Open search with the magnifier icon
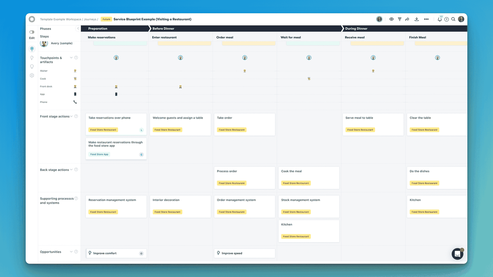This screenshot has height=277, width=493. tap(453, 19)
